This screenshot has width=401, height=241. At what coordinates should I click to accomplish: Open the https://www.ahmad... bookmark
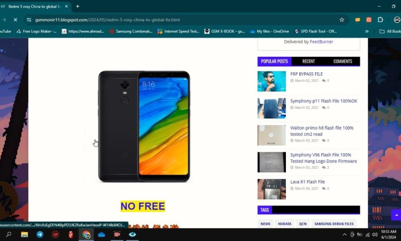point(83,31)
